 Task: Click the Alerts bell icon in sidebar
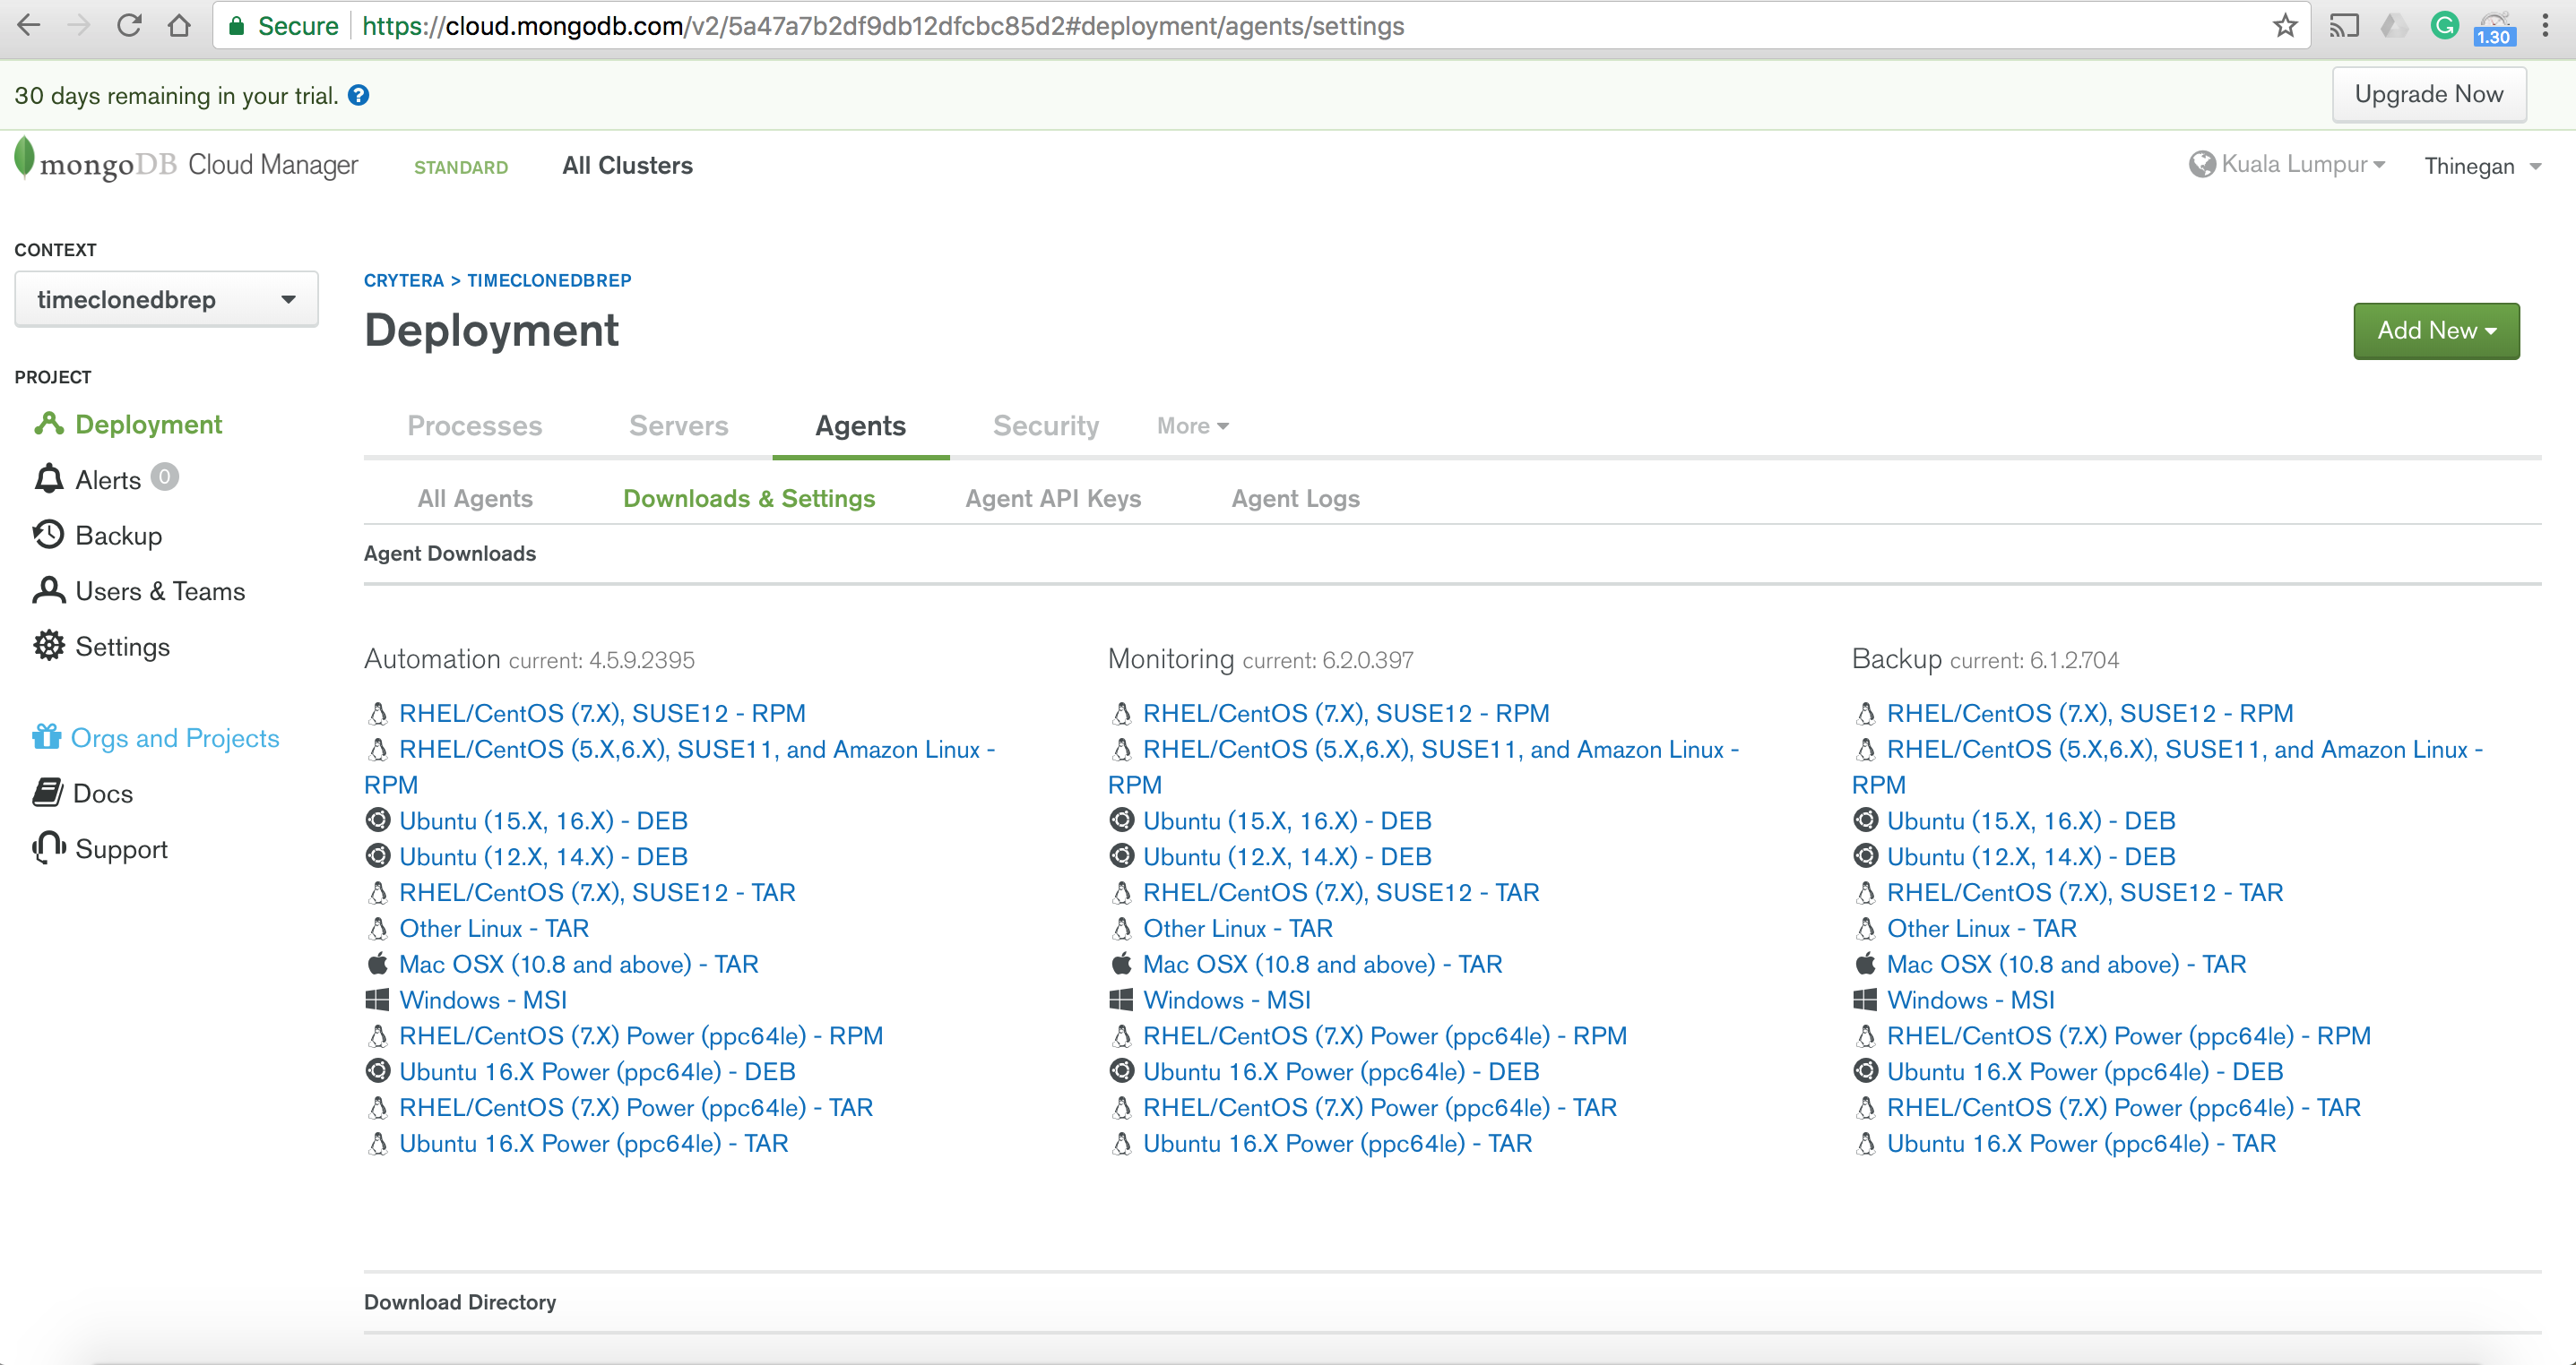[x=49, y=478]
